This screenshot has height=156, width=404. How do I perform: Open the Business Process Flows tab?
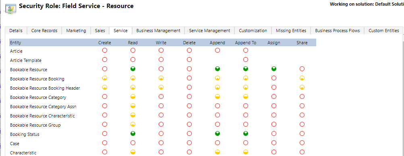(337, 31)
